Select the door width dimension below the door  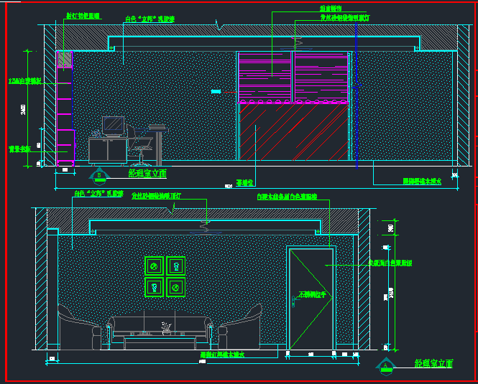(311, 355)
